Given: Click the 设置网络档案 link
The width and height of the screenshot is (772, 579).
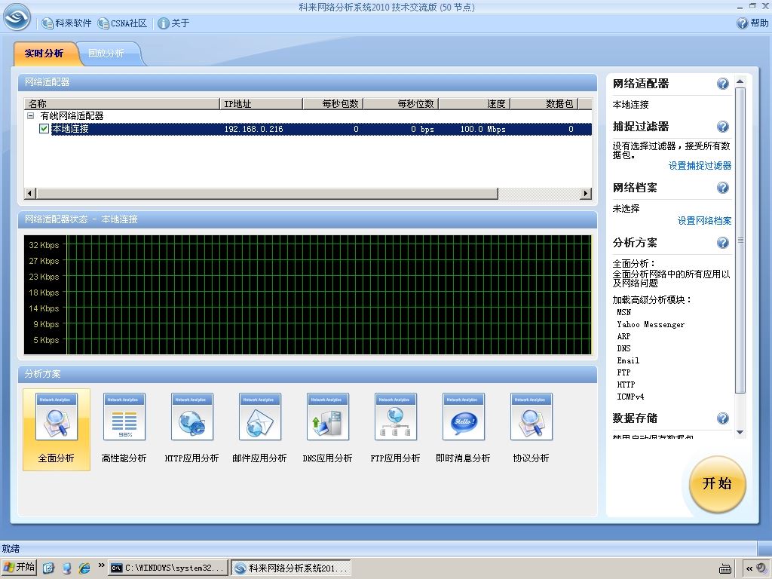Looking at the screenshot, I should 704,221.
